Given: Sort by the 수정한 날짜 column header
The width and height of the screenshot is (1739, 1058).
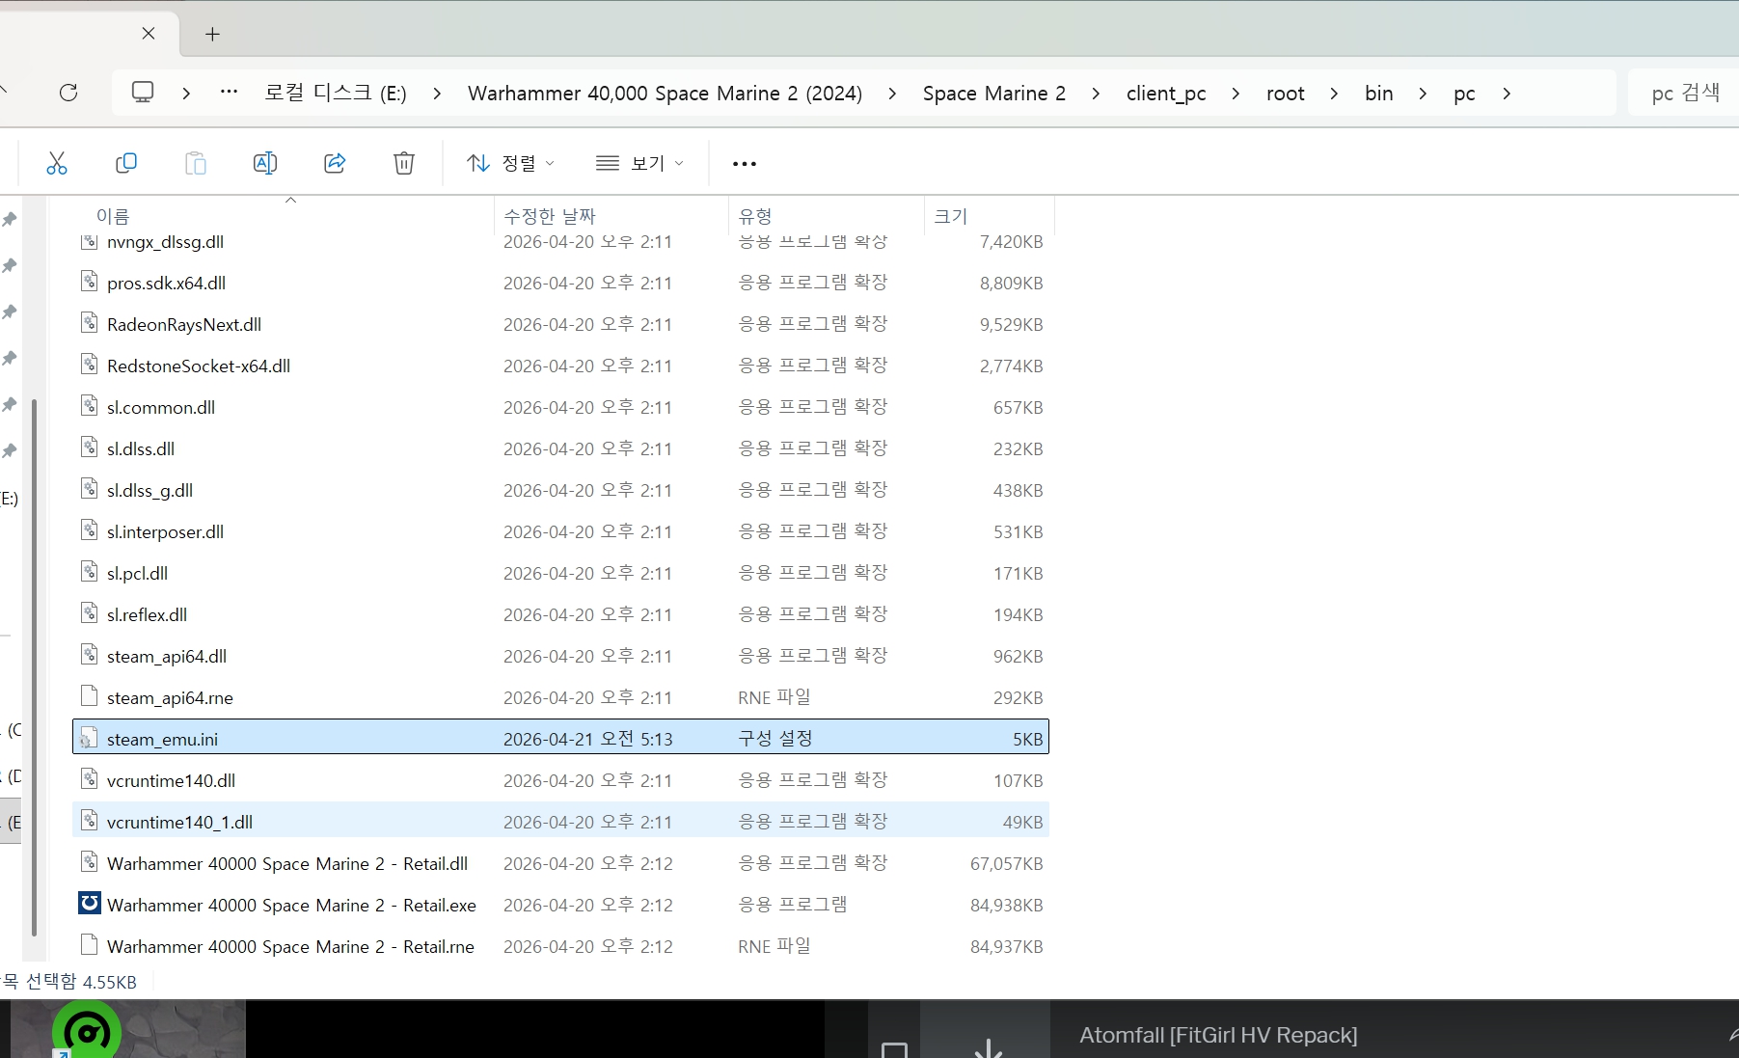Looking at the screenshot, I should [550, 216].
